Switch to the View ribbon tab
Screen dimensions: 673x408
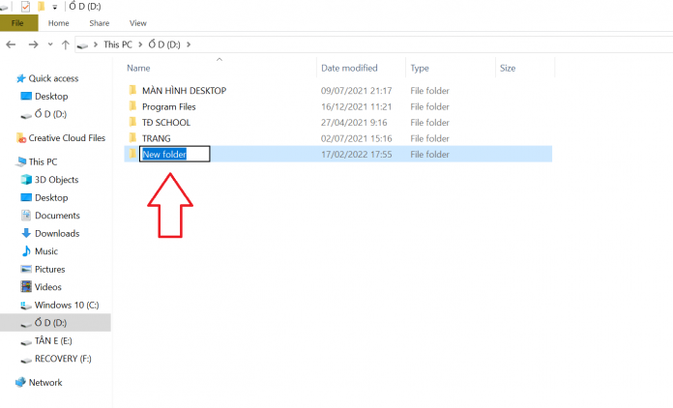138,22
